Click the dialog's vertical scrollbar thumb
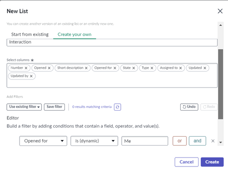228x169 pixels. [220, 84]
